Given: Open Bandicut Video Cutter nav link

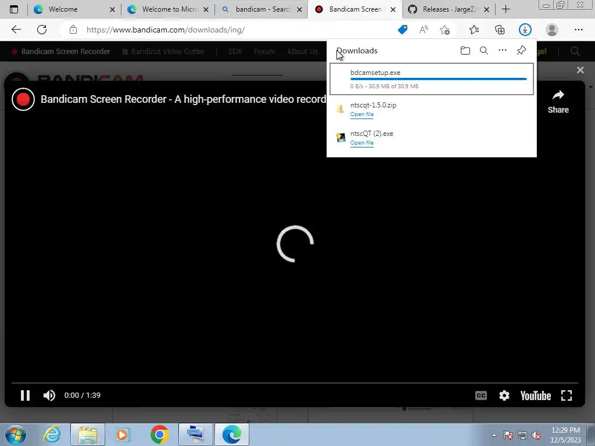Looking at the screenshot, I should pyautogui.click(x=163, y=51).
